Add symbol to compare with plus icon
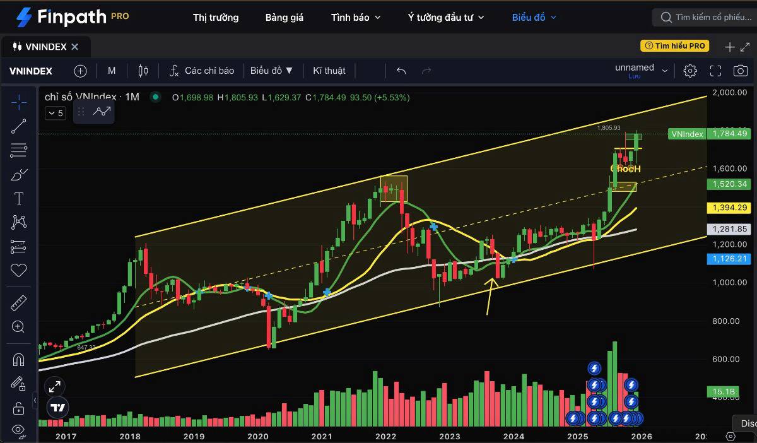 point(80,71)
